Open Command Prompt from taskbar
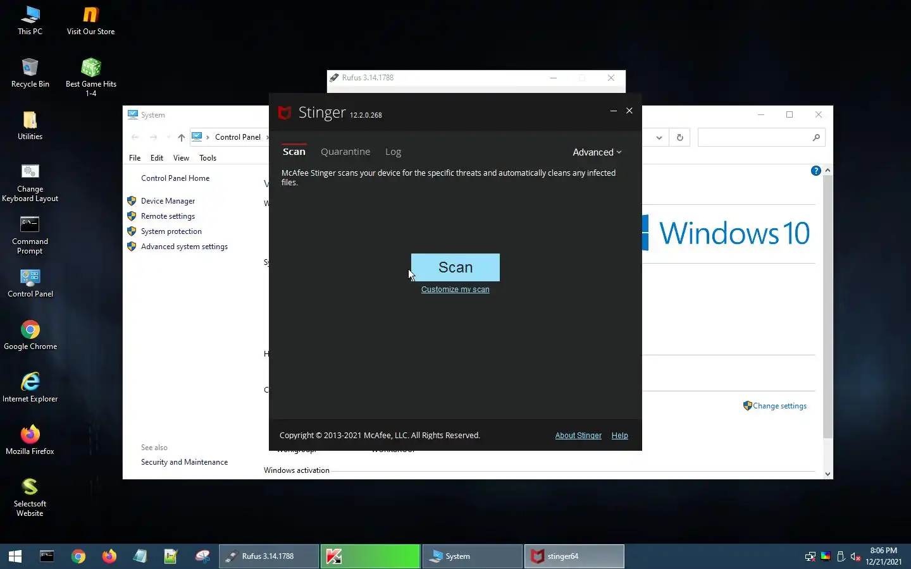Viewport: 911px width, 569px height. [x=47, y=556]
